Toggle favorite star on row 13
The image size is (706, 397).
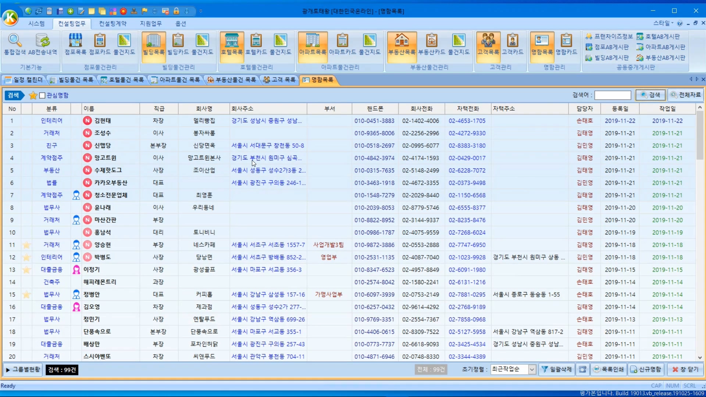pos(26,270)
